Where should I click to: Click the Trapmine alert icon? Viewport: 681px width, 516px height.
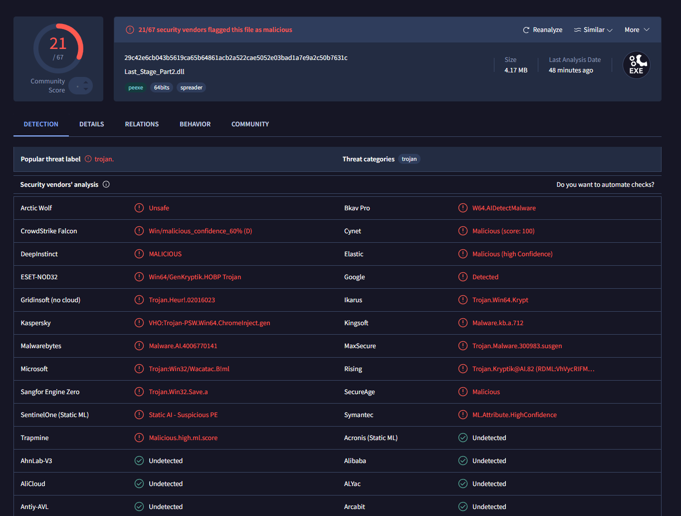coord(139,438)
